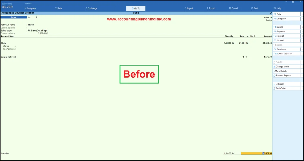Click highlighted total 33,075.00 field
The width and height of the screenshot is (304, 161).
point(256,154)
